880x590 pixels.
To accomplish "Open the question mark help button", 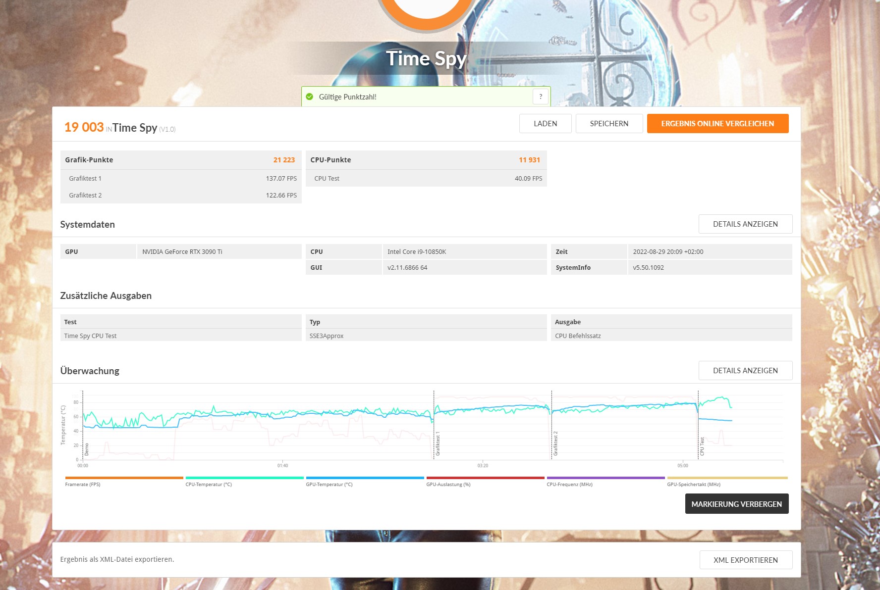I will click(541, 97).
